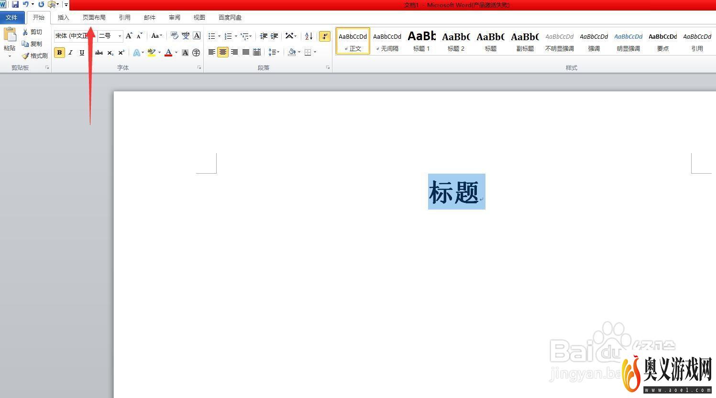This screenshot has width=716, height=398.
Task: Open the Borders dropdown arrow
Action: coord(315,52)
